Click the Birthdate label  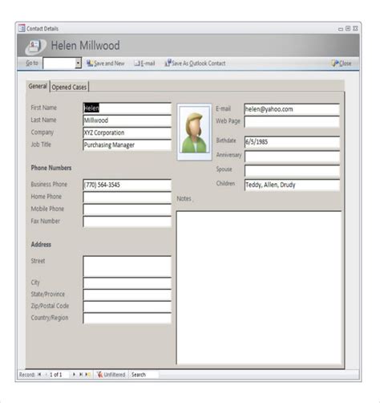click(226, 140)
